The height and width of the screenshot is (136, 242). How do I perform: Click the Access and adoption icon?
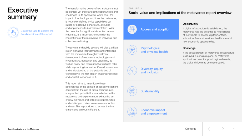click(x=132, y=29)
